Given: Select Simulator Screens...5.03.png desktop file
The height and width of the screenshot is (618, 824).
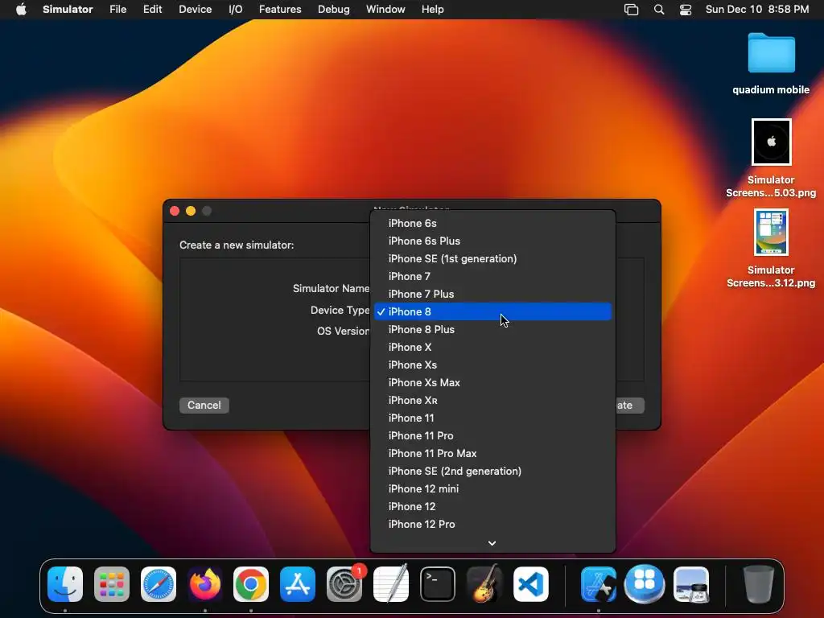Looking at the screenshot, I should click(x=771, y=159).
